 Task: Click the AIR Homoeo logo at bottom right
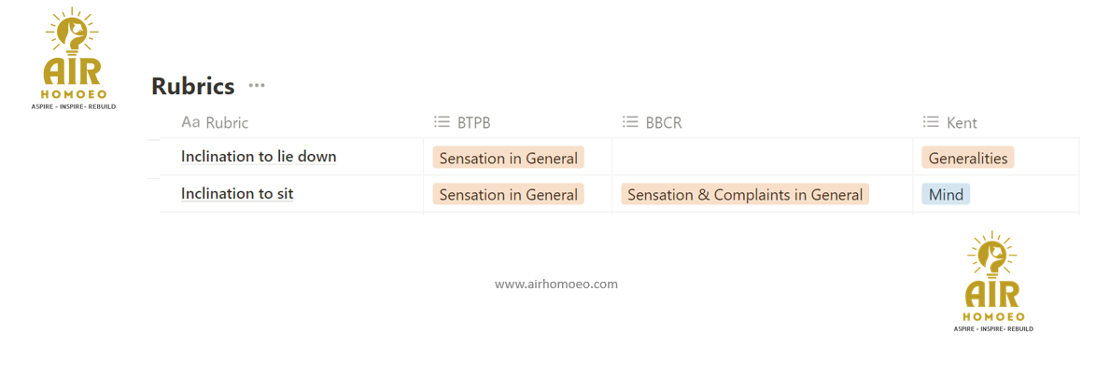click(992, 282)
